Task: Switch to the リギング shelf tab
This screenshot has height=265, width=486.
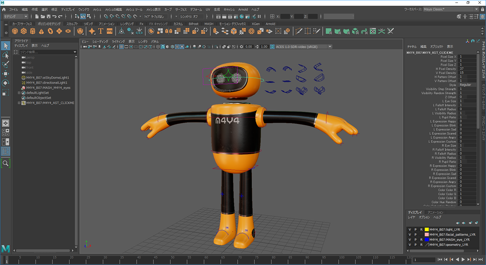Action: [88, 23]
